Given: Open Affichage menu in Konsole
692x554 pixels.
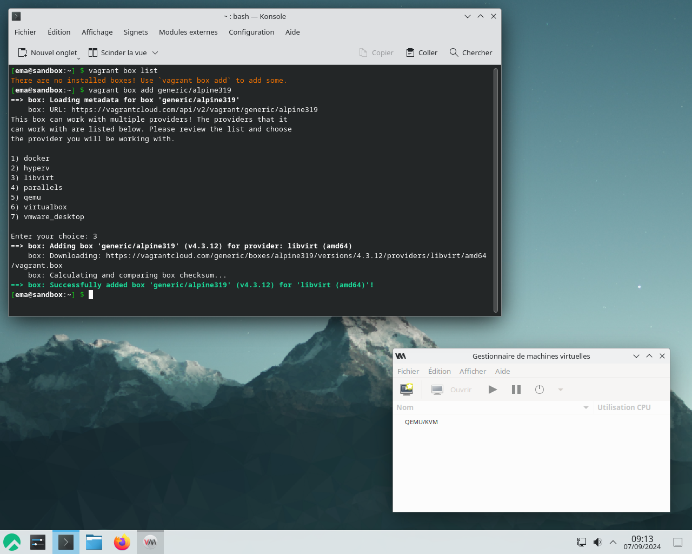Looking at the screenshot, I should point(97,32).
